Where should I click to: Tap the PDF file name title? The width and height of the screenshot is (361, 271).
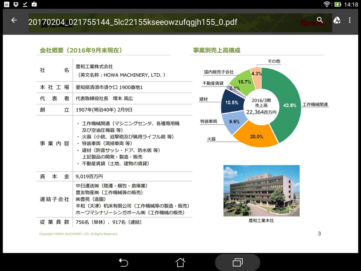coord(133,22)
